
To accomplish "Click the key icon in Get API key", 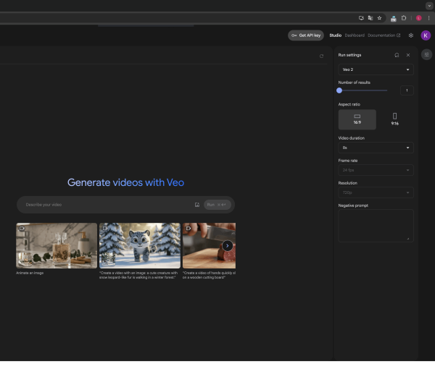I will coord(294,35).
